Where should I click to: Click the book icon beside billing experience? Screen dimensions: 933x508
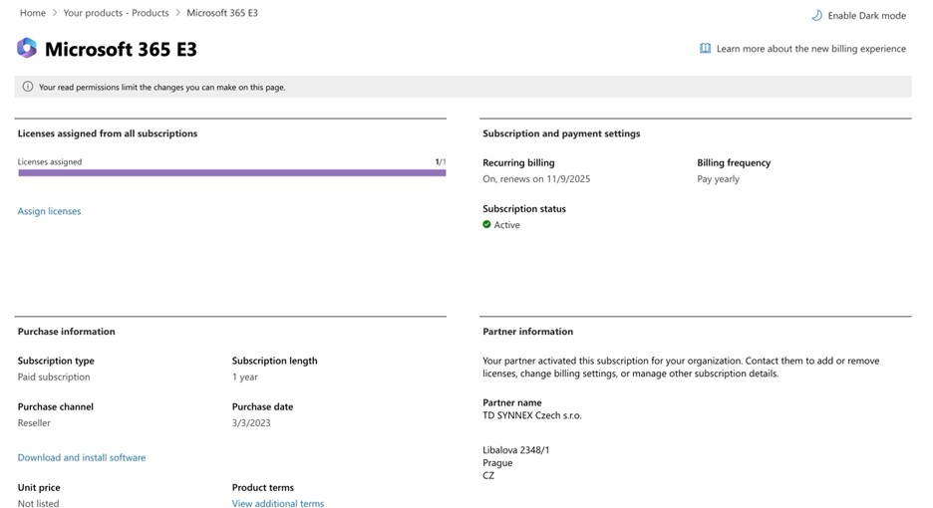coord(705,48)
